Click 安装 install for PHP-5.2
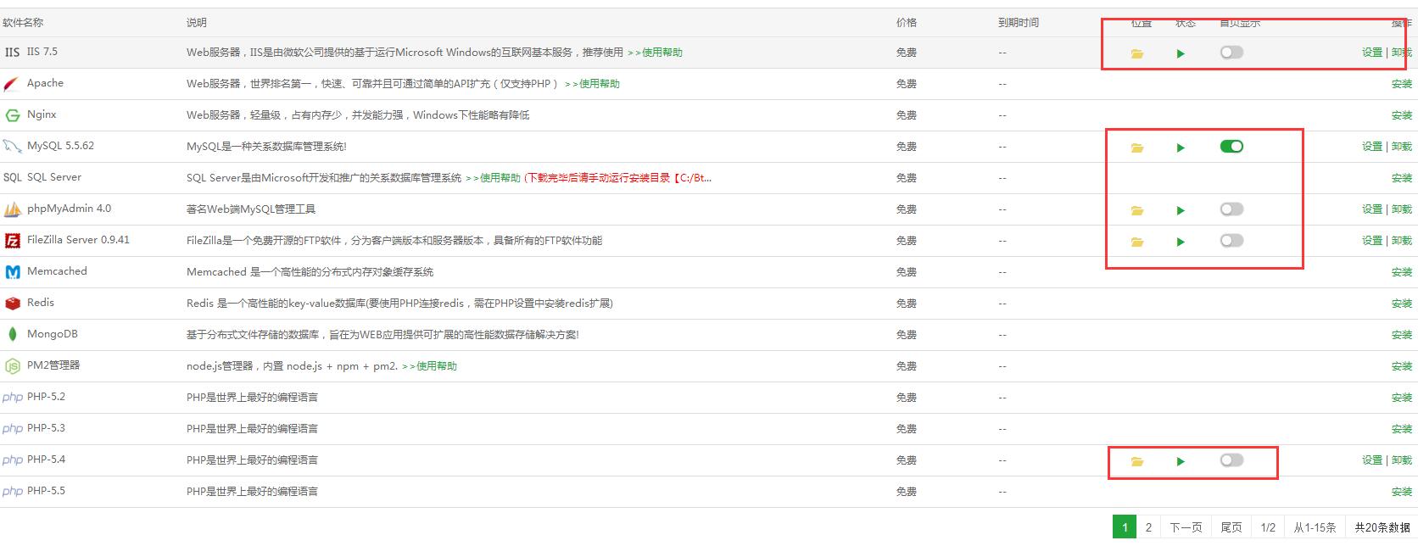This screenshot has width=1418, height=546. point(1402,398)
